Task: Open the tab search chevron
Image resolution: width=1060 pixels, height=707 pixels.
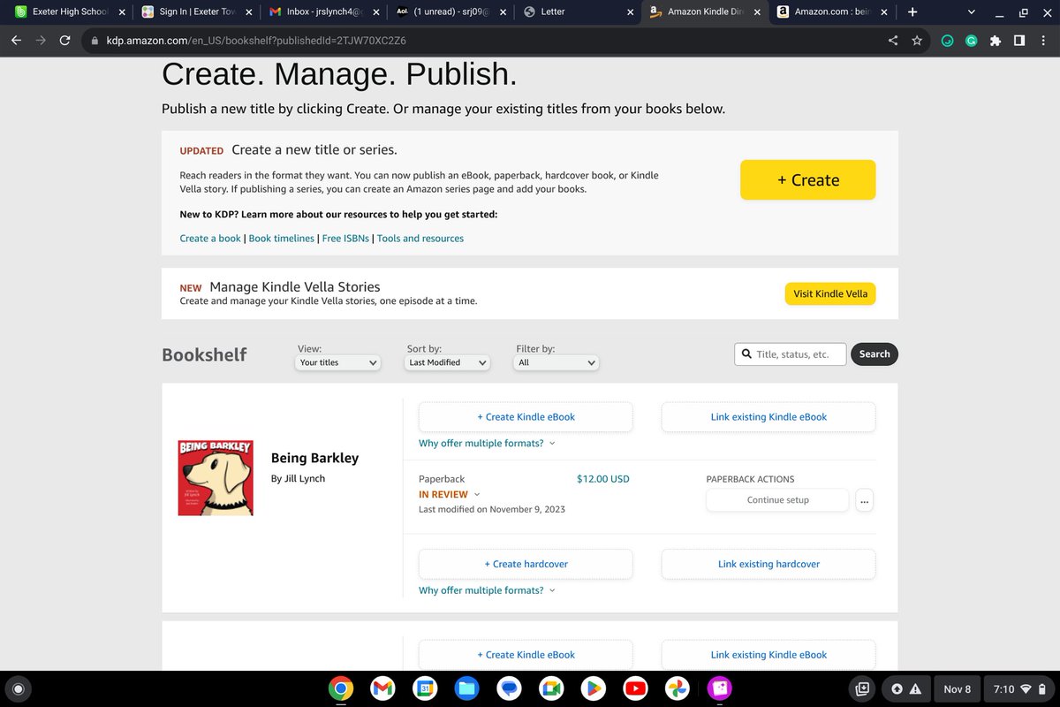Action: pyautogui.click(x=973, y=12)
